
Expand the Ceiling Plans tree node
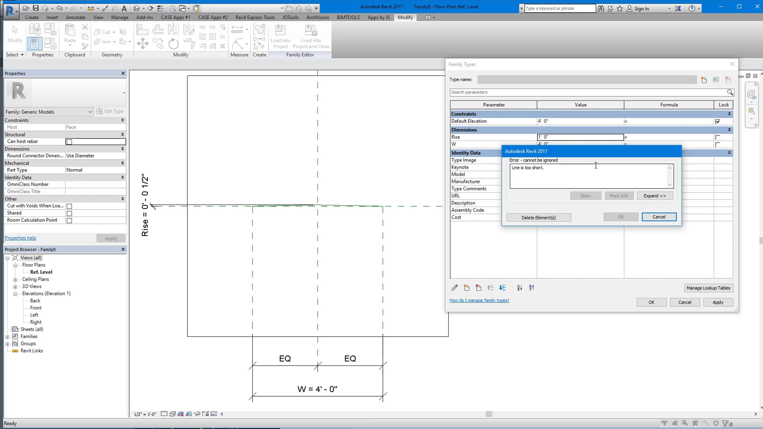pos(15,280)
